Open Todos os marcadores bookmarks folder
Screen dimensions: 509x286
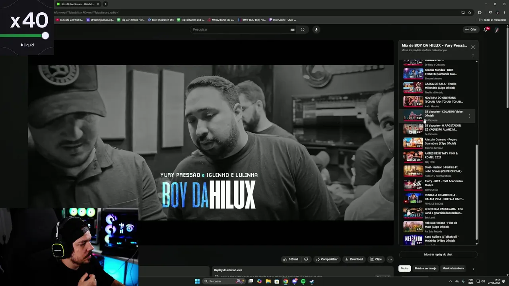click(x=493, y=19)
